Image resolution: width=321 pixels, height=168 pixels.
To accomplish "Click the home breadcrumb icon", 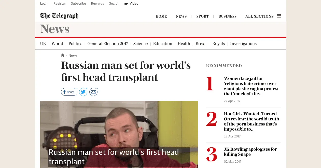I will click(x=63, y=55).
